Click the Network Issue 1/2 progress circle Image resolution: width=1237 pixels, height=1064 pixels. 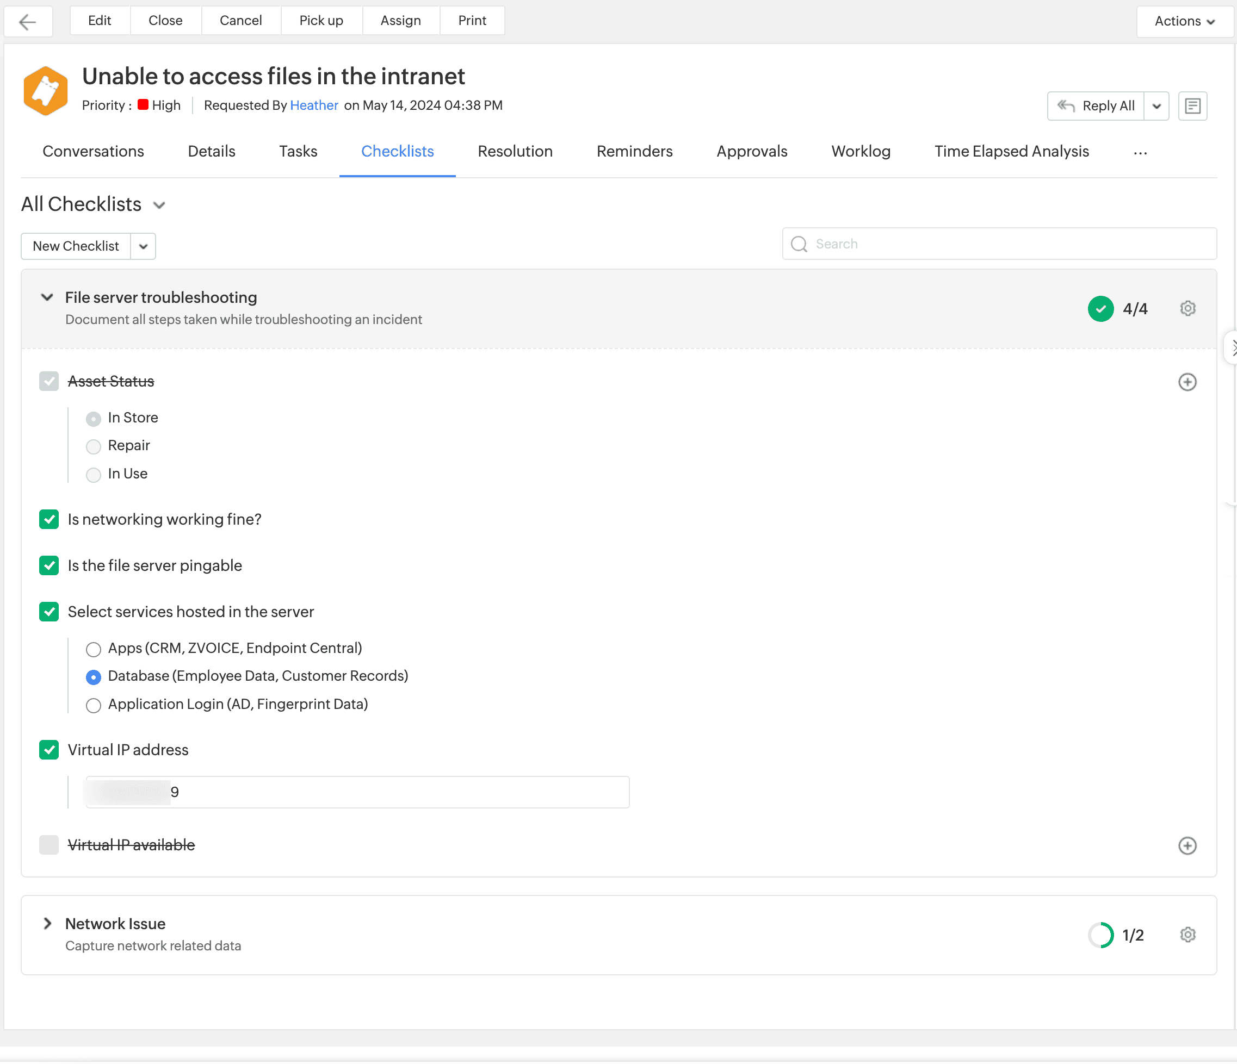(1100, 935)
